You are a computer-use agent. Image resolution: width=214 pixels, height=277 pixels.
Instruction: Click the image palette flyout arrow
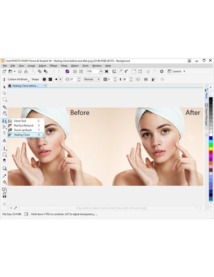(x=11, y=208)
